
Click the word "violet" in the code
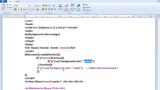[x=77, y=68]
